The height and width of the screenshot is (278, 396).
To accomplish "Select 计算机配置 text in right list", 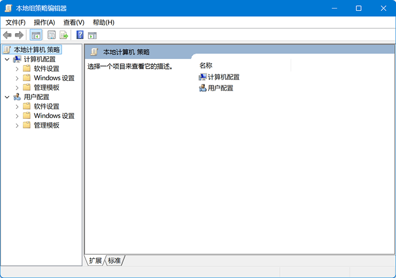I will tap(223, 77).
